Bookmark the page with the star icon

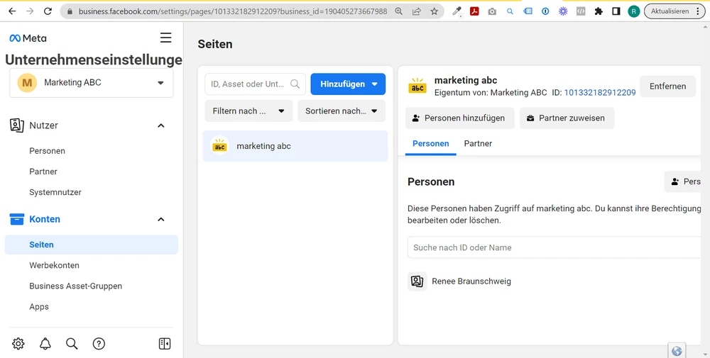(435, 11)
